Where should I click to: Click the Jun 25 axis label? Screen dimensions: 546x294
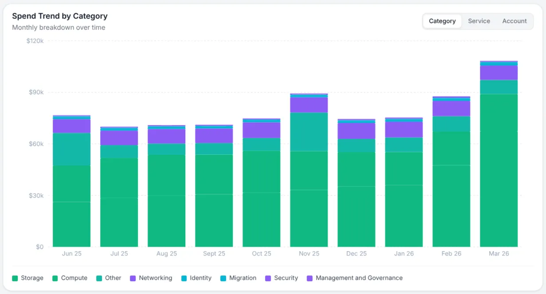point(72,254)
